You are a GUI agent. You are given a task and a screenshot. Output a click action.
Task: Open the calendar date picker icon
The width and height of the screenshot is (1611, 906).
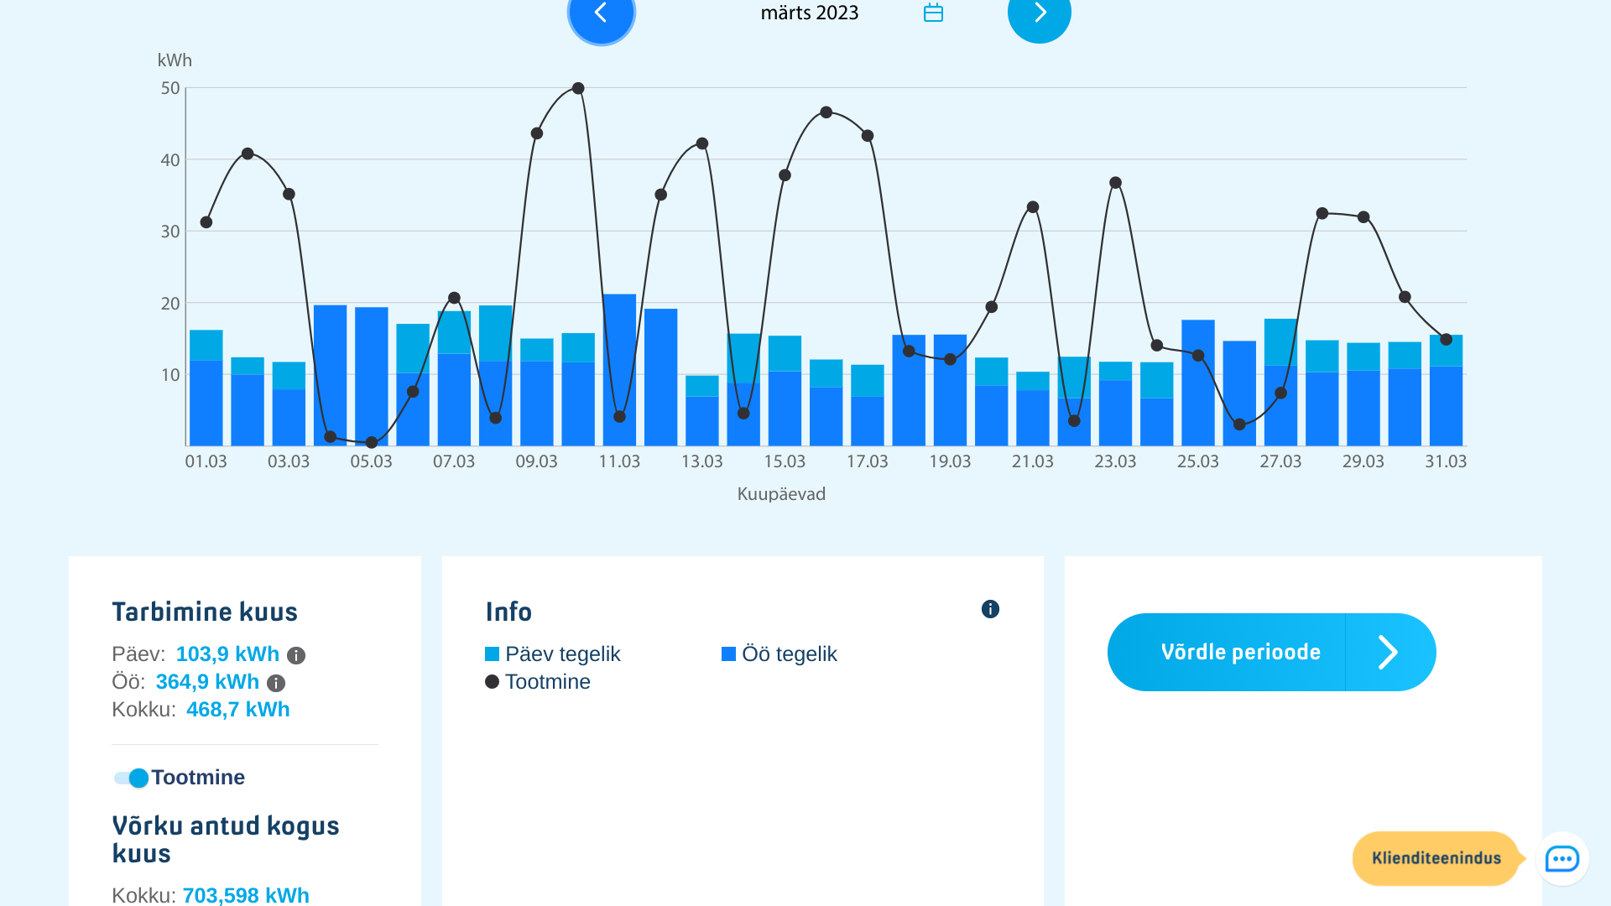click(x=933, y=13)
